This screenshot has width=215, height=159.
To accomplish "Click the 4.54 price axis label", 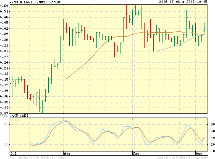I will pos(4,6).
